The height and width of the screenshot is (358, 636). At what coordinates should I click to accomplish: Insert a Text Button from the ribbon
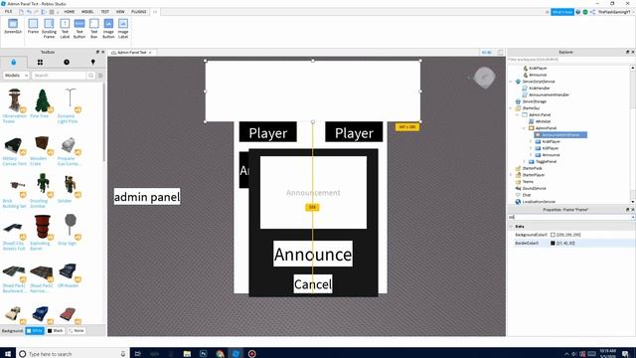(79, 29)
